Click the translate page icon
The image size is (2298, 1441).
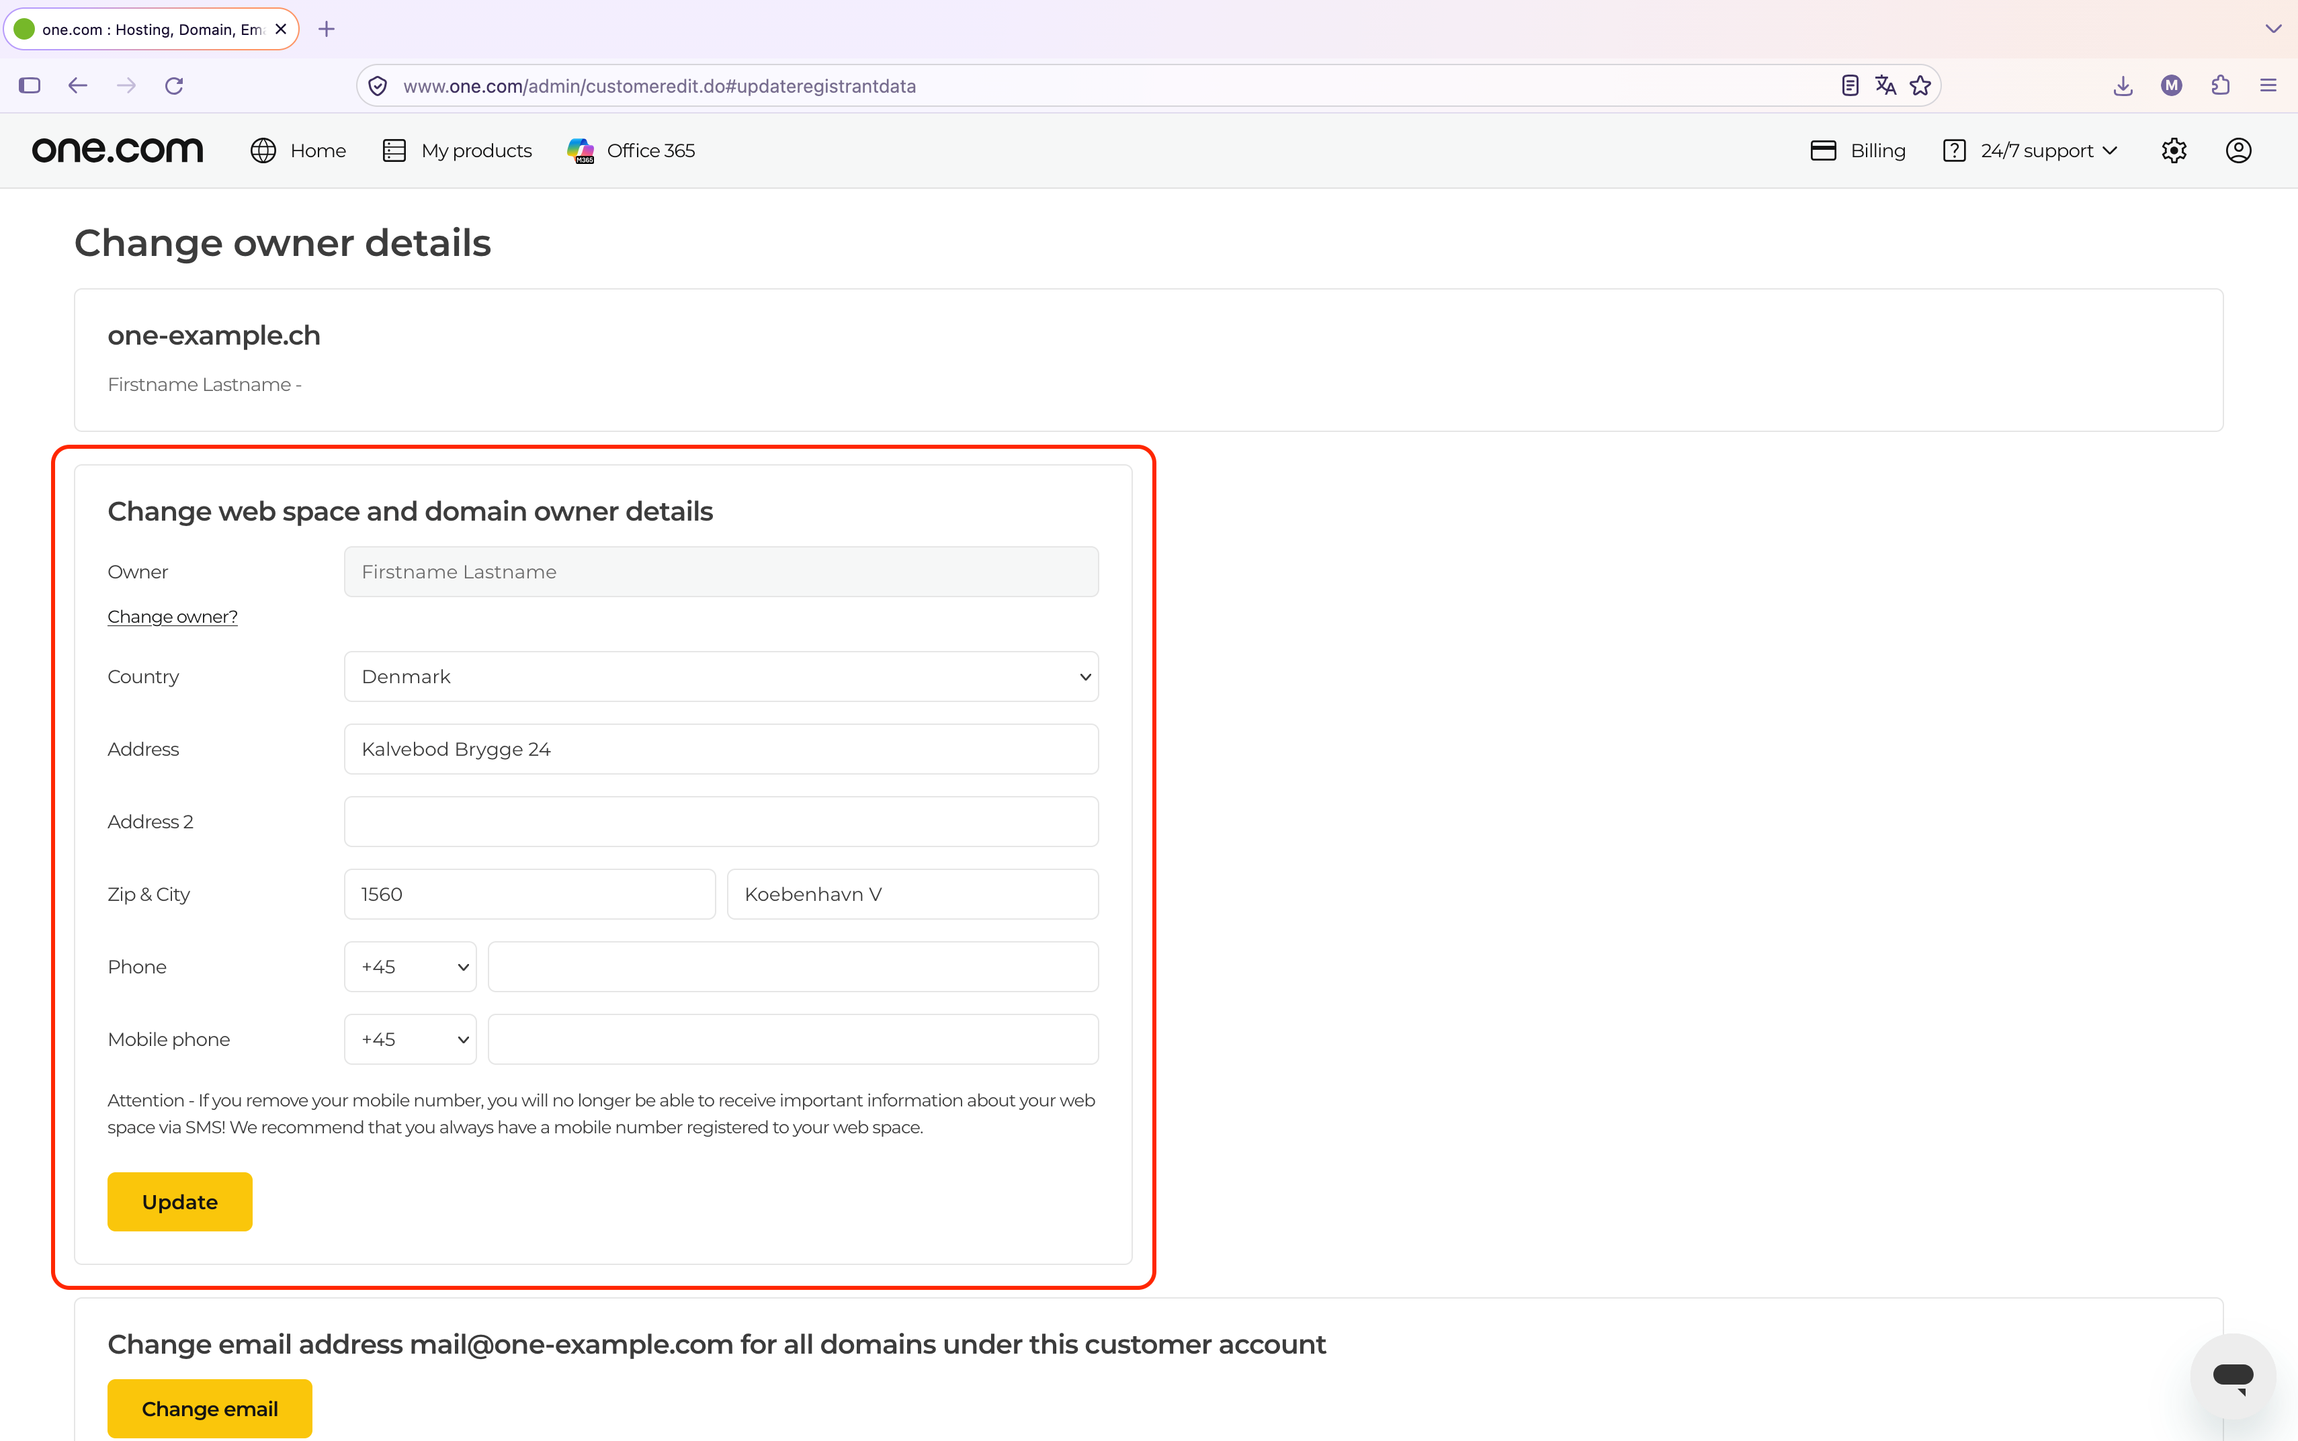[1885, 86]
